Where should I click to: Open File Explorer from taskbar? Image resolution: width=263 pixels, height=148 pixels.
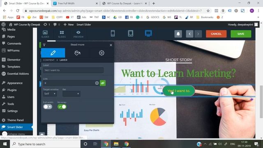click(116, 144)
